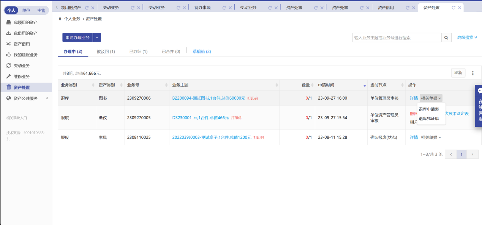Switch to the 单位 role toggle
Viewport: 482px width, 225px height.
[26, 11]
